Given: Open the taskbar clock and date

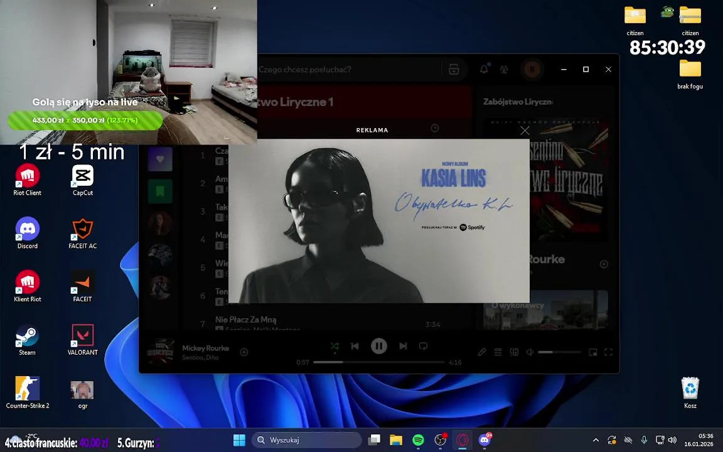Looking at the screenshot, I should [x=699, y=440].
